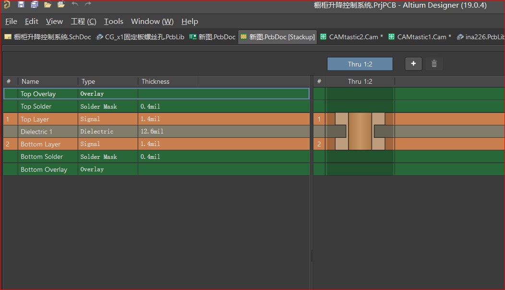Click the CAMtastic1.Cam tab icon
The height and width of the screenshot is (290, 505).
(391, 37)
